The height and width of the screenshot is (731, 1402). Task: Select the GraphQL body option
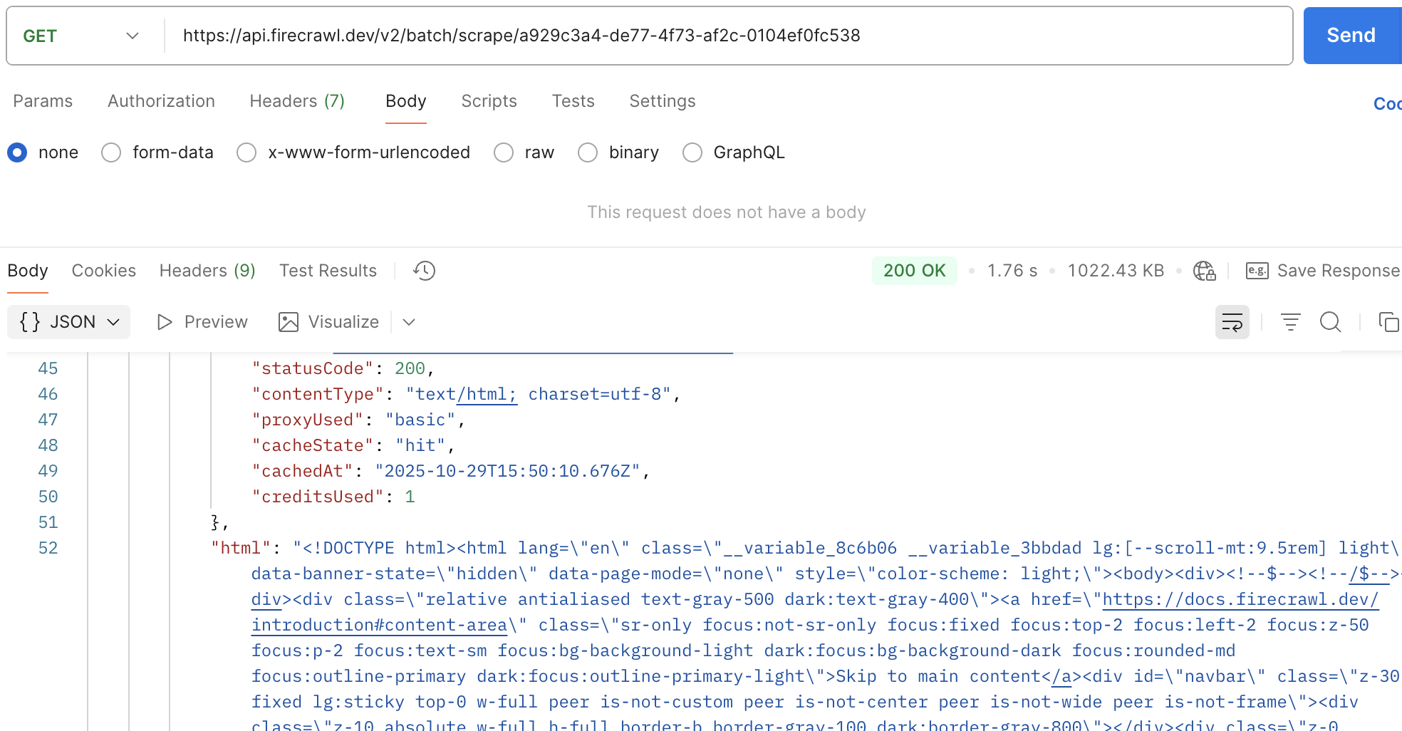[692, 152]
